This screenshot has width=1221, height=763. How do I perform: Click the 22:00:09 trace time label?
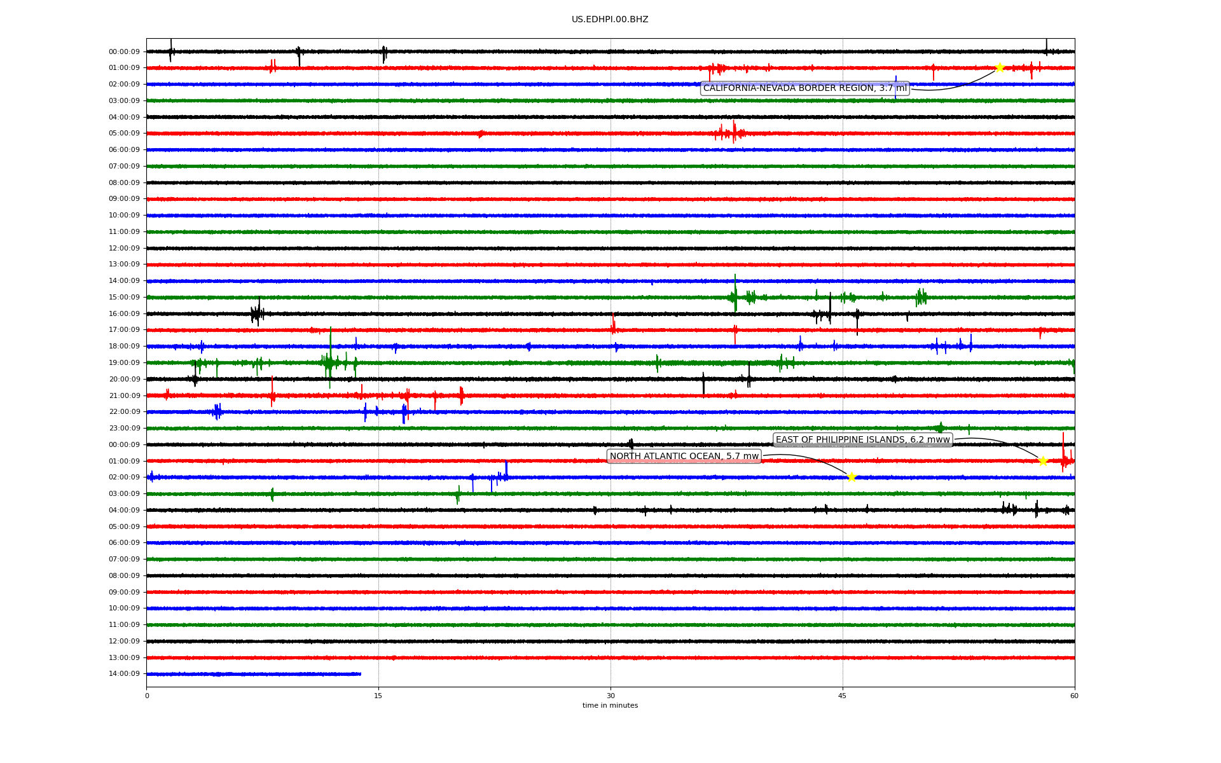(125, 412)
